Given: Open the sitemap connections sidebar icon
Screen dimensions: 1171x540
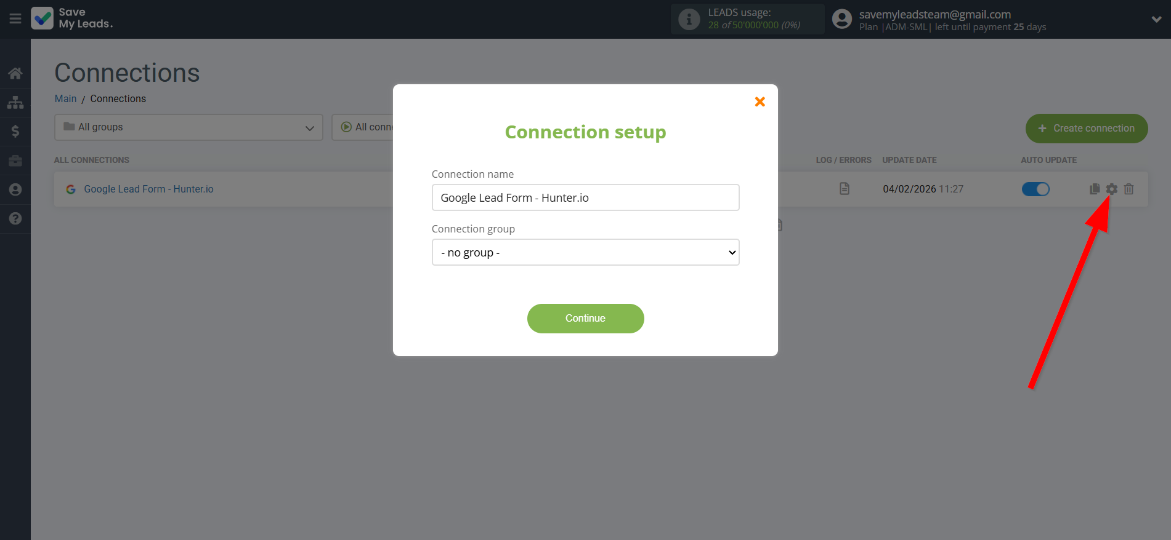Looking at the screenshot, I should 15,102.
